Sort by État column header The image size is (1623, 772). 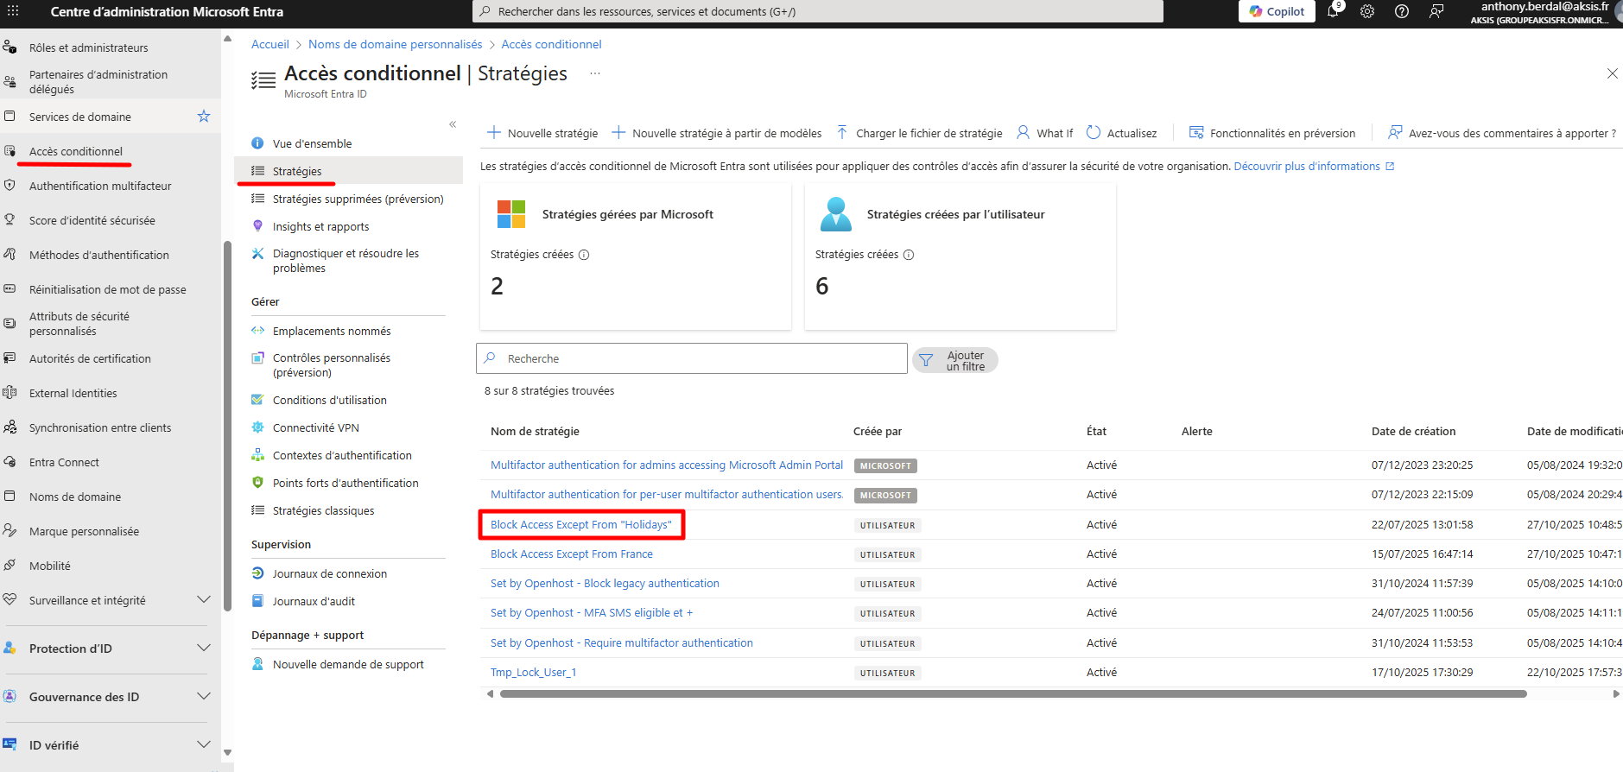(1096, 432)
